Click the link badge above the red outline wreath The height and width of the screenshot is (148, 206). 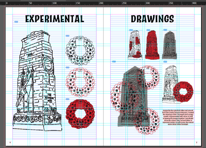68,67
